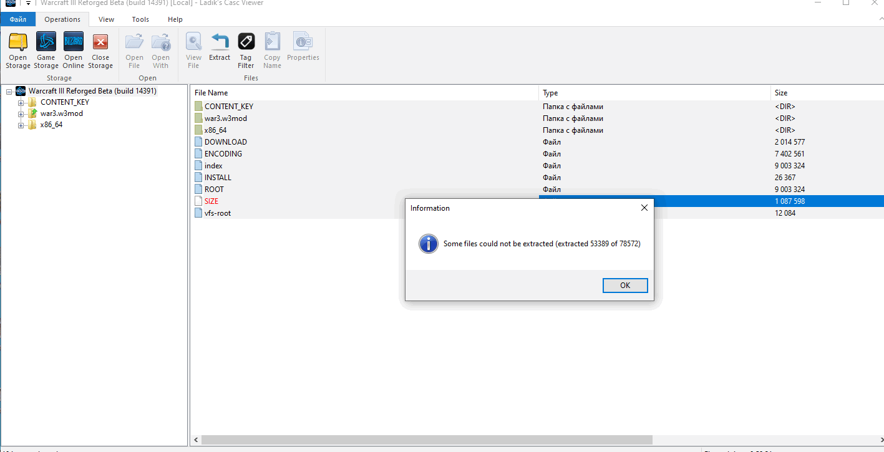The width and height of the screenshot is (884, 452).
Task: Select the red SIZE file name
Action: coord(211,201)
